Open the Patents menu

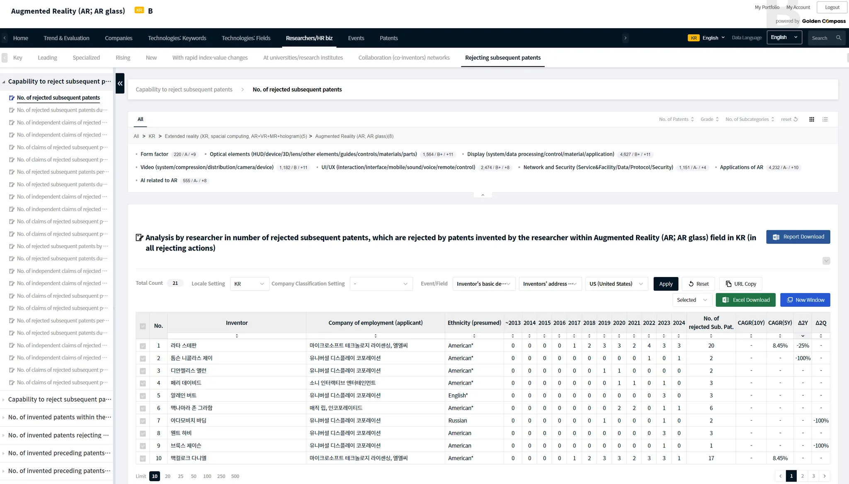click(x=388, y=38)
